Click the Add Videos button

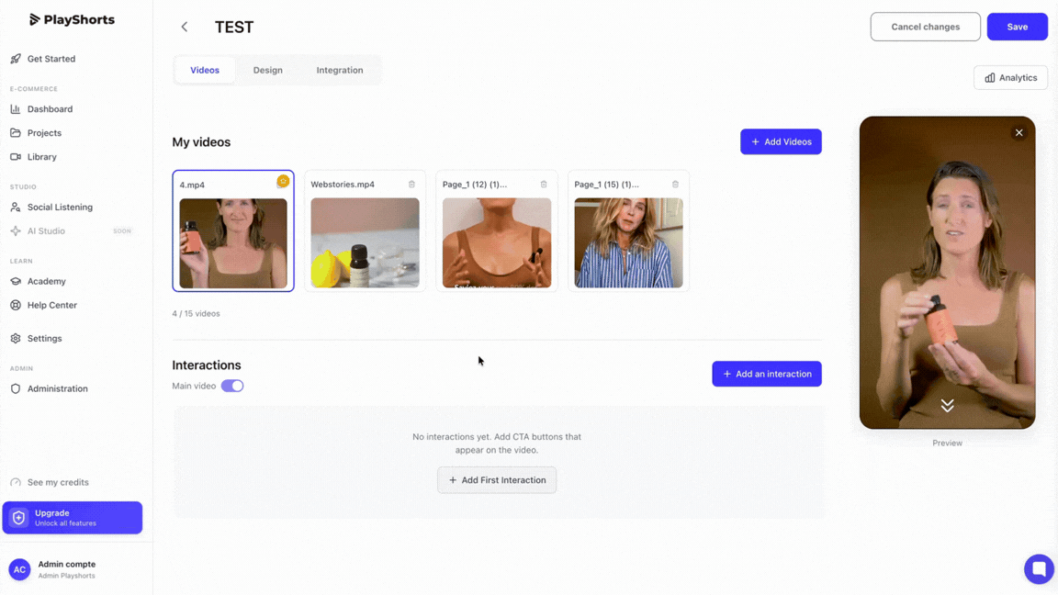(x=781, y=141)
